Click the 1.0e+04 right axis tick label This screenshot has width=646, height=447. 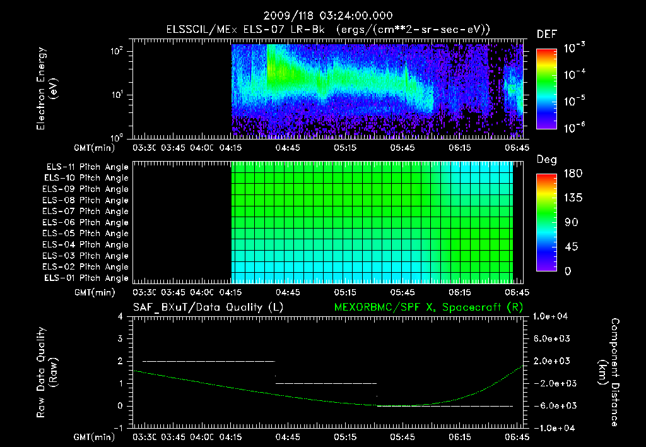(550, 316)
